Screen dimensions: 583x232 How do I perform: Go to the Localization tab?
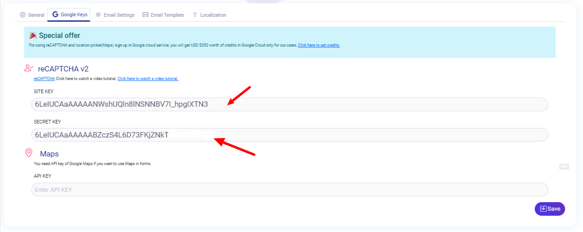pos(209,15)
